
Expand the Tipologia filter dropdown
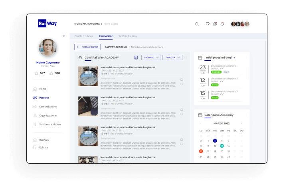[x=172, y=57]
